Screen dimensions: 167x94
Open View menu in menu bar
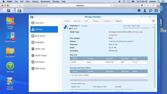pyautogui.click(x=28, y=1)
